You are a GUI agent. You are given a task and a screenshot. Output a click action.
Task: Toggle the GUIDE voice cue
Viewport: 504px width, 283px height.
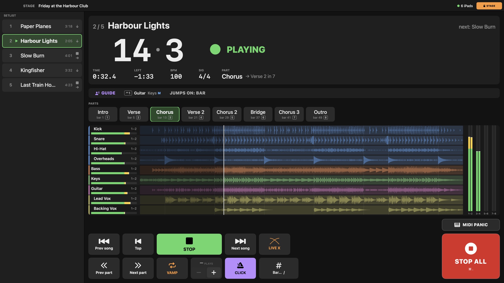coord(105,93)
